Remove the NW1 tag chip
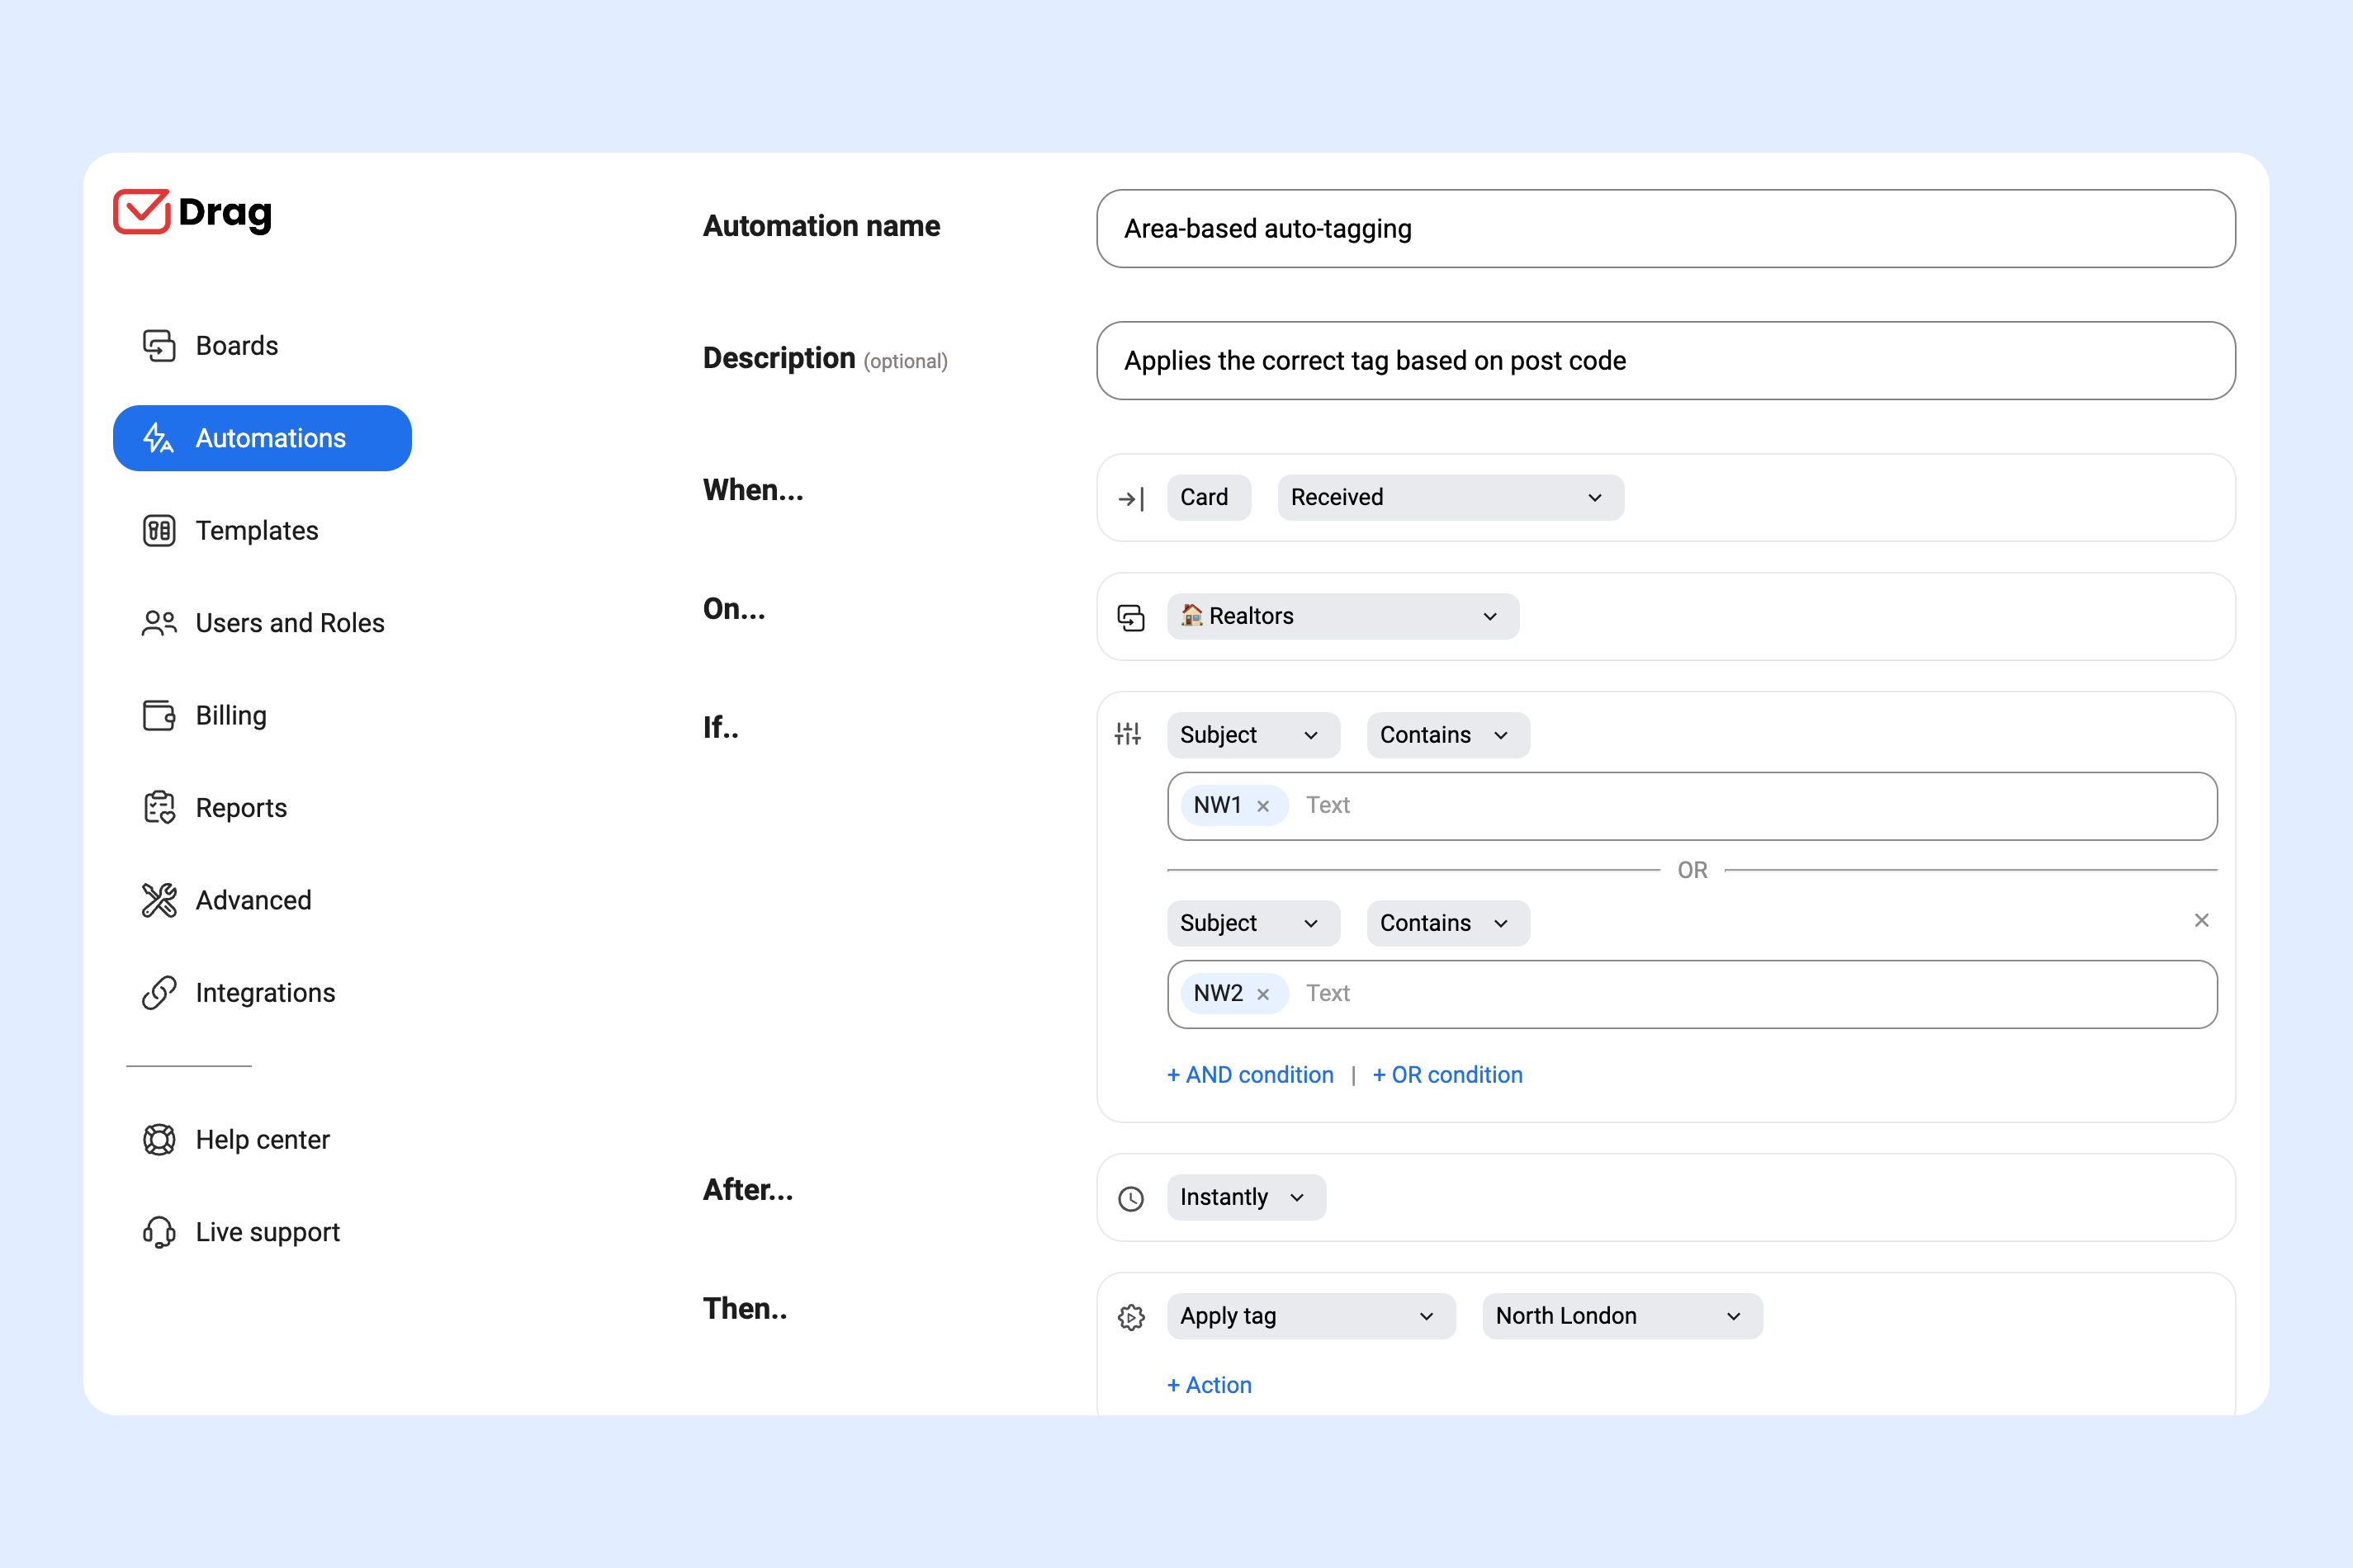The height and width of the screenshot is (1568, 2353). point(1263,806)
